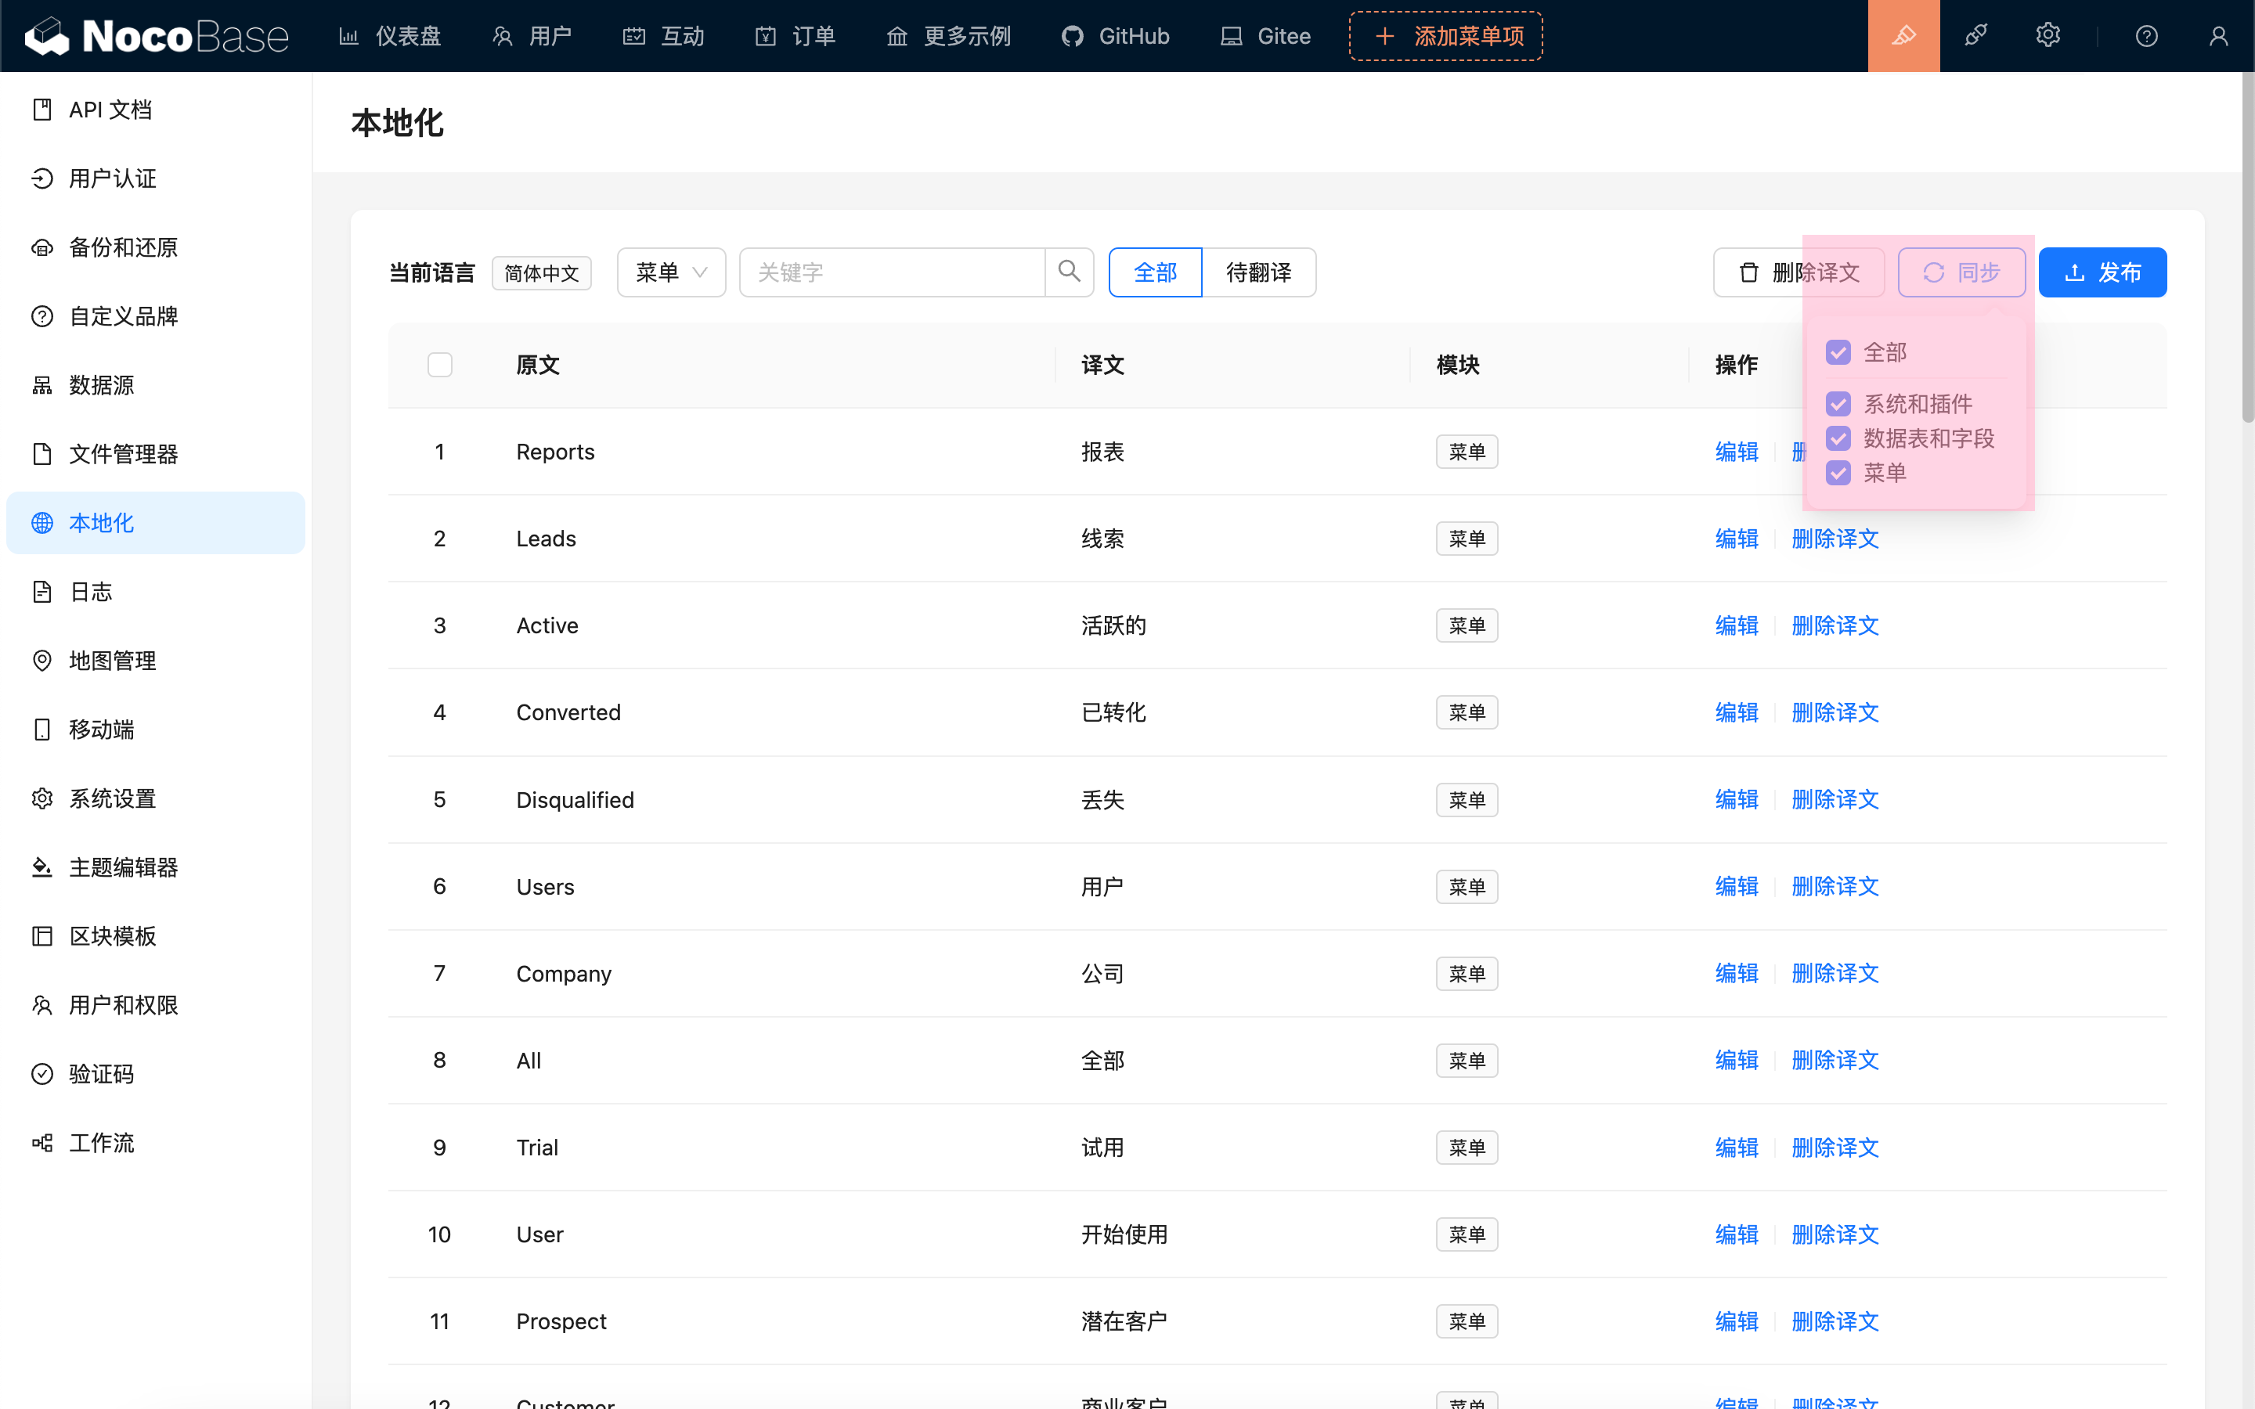Open the settings gear in top bar

(x=2048, y=36)
